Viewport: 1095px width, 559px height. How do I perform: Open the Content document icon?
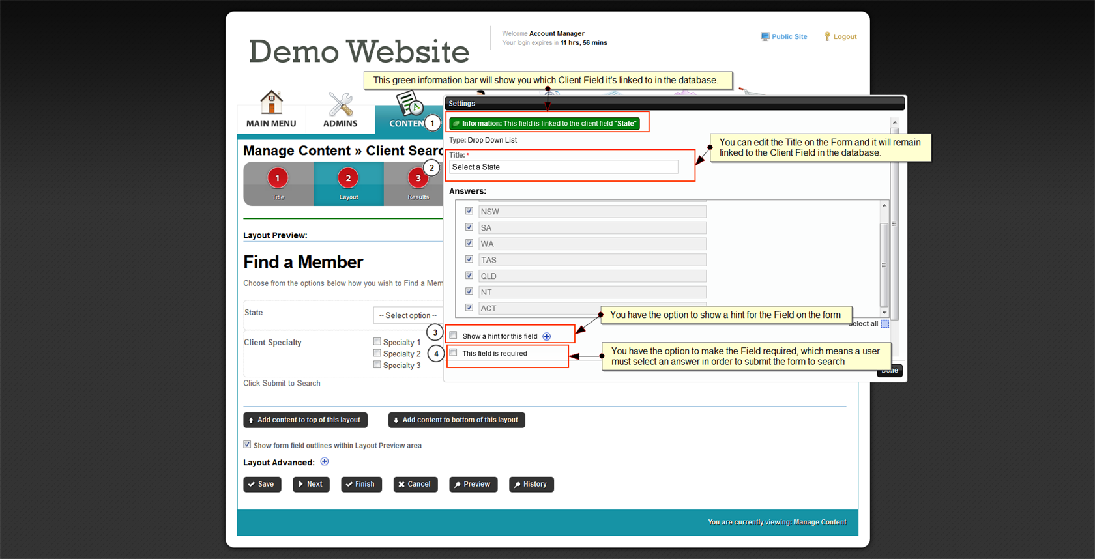coord(409,103)
